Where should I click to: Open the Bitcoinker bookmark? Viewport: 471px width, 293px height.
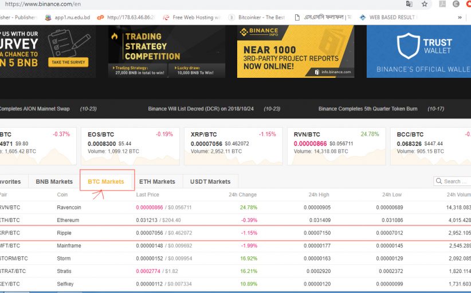coord(260,17)
